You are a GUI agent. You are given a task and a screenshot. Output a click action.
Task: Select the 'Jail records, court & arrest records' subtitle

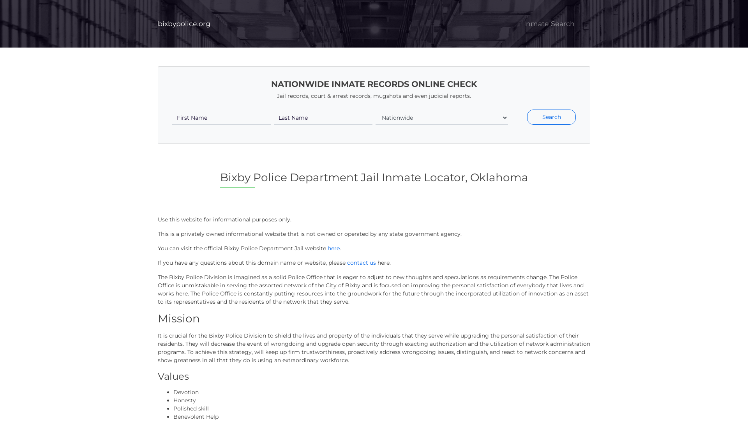pos(374,96)
